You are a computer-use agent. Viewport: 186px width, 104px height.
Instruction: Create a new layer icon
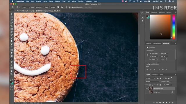(169, 103)
